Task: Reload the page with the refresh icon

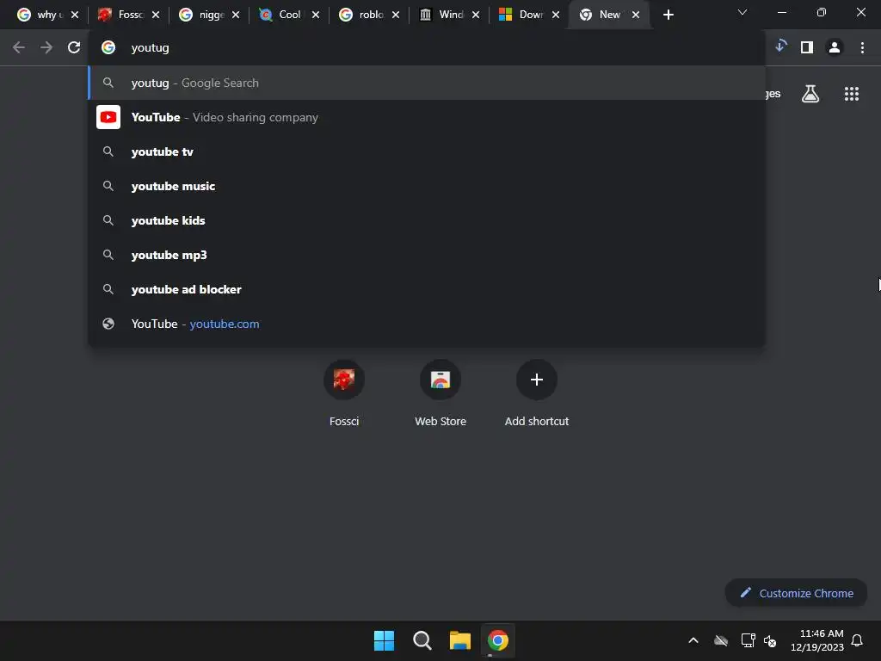Action: (x=74, y=47)
